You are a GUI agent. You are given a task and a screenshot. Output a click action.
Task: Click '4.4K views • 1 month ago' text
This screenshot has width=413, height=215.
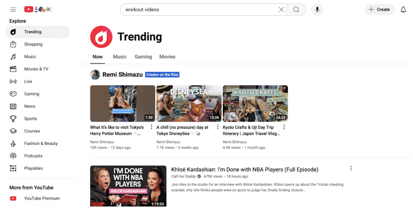[x=244, y=147]
